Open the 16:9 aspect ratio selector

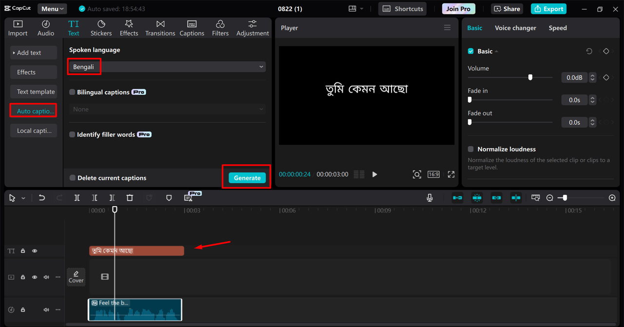[x=433, y=174]
